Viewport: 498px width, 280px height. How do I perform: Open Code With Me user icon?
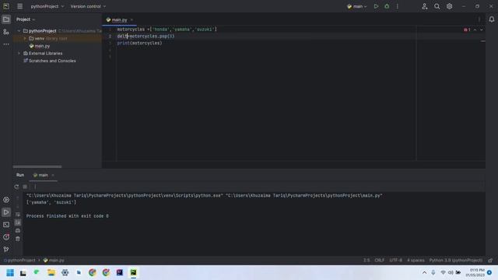point(425,6)
